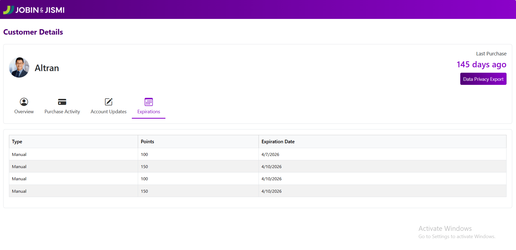Viewport: 516px width, 250px height.
Task: Click Altran's profile avatar photo
Action: pos(19,68)
